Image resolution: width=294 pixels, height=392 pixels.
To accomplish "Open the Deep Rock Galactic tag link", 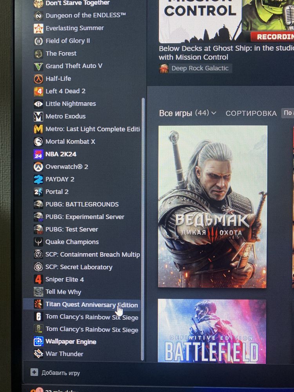I will click(196, 68).
